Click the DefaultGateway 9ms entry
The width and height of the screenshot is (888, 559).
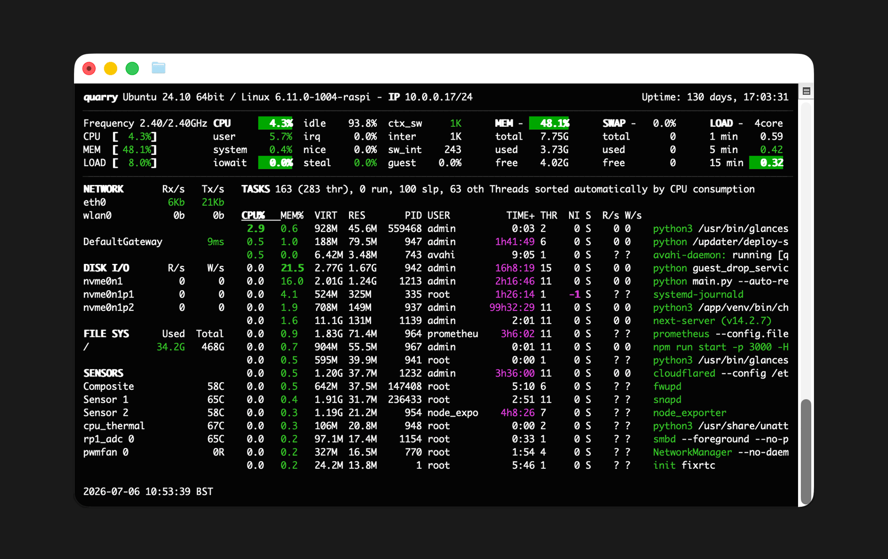coord(154,242)
